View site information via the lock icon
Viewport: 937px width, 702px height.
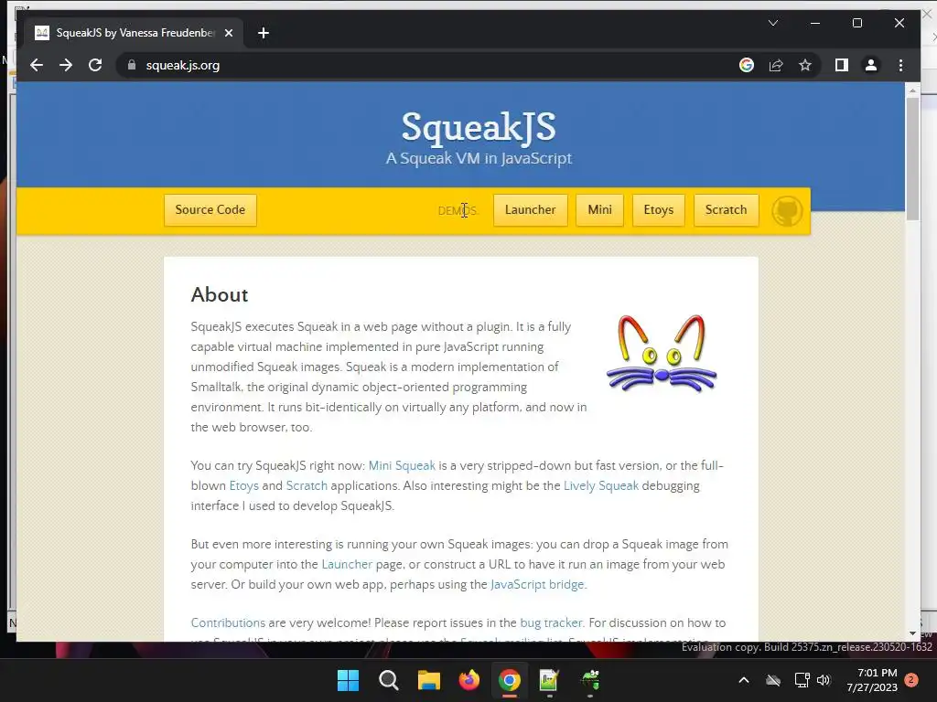pyautogui.click(x=132, y=65)
